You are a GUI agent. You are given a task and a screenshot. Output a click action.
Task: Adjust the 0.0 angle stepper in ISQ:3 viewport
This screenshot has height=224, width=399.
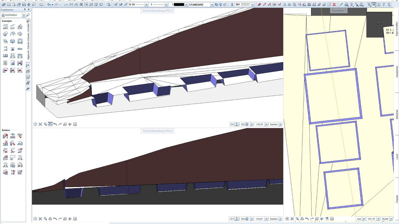237,124
